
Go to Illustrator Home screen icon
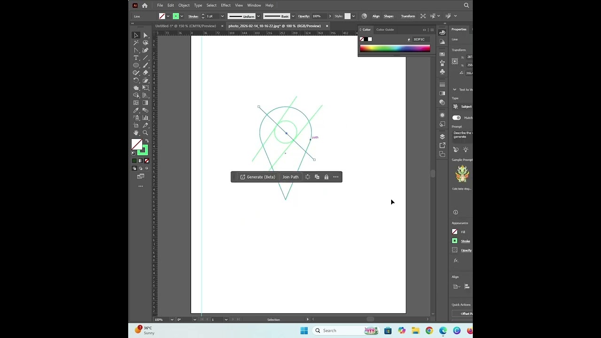(x=145, y=5)
